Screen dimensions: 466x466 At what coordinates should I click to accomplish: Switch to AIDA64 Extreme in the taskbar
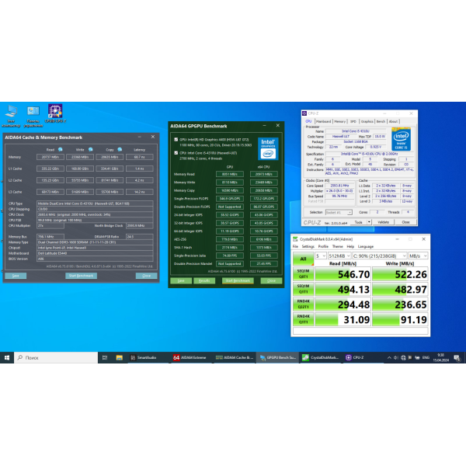[x=190, y=357]
